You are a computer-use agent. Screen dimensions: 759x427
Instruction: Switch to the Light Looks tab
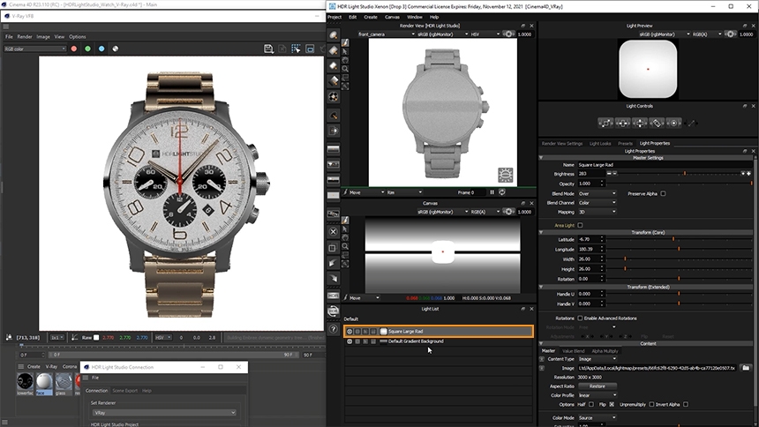(600, 143)
